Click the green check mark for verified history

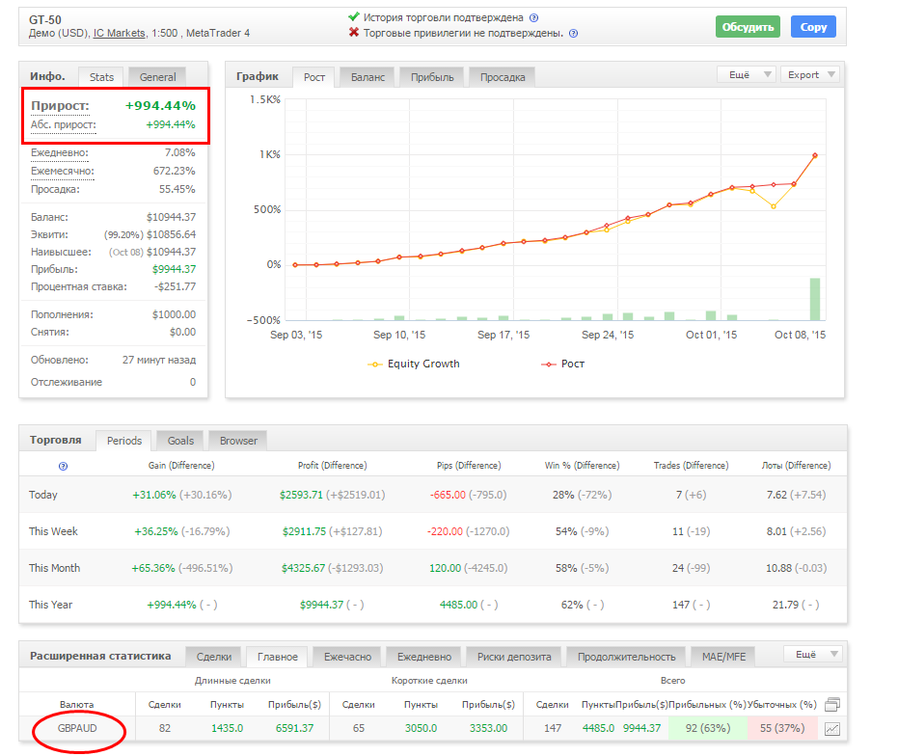pyautogui.click(x=354, y=16)
